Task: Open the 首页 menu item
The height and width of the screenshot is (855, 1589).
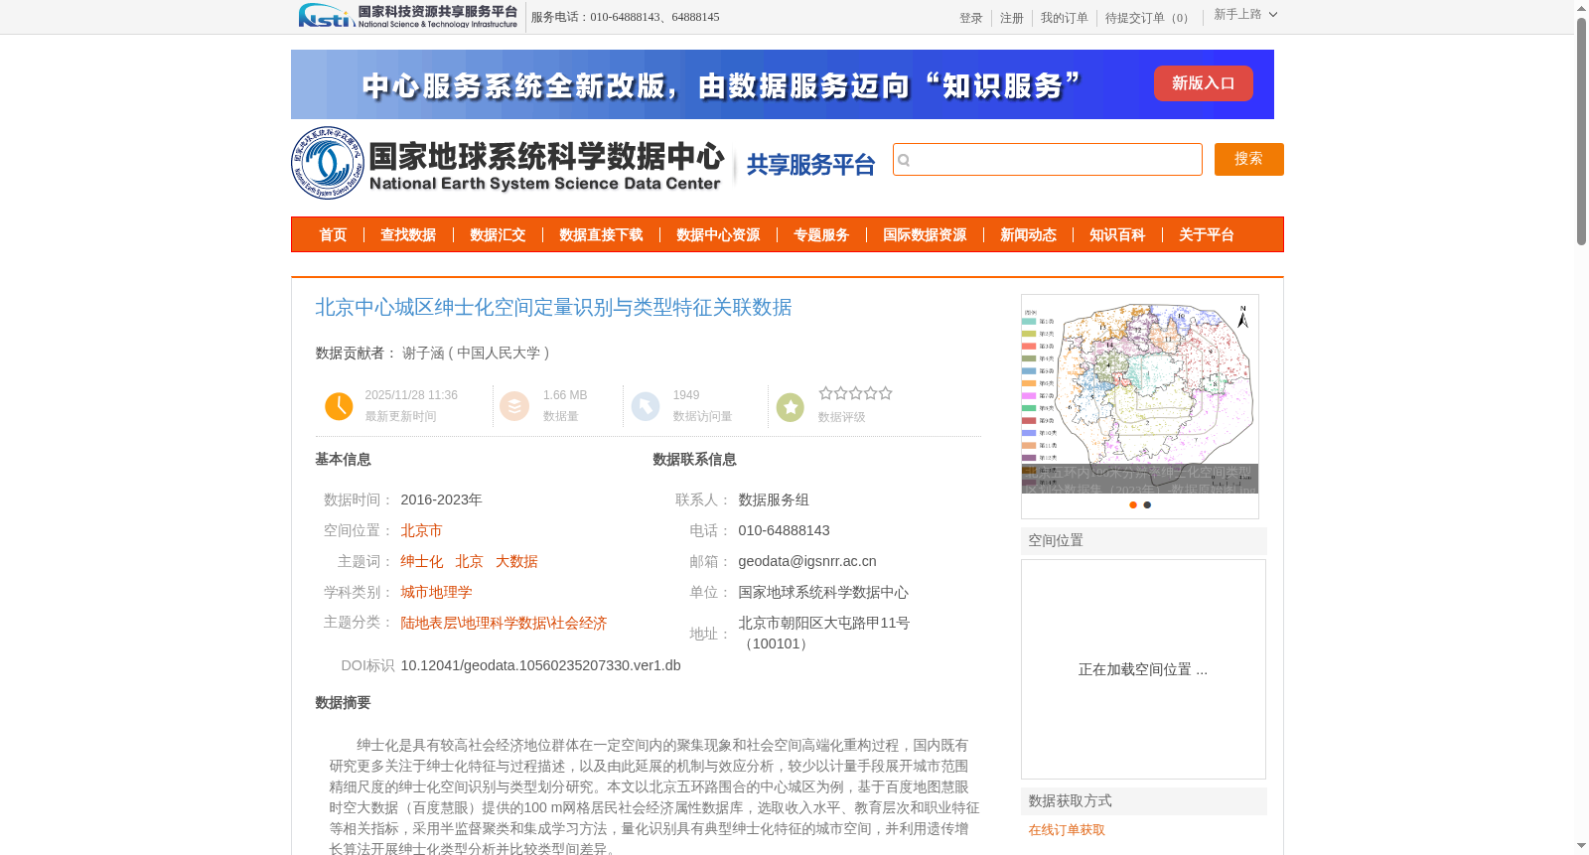Action: click(x=333, y=235)
